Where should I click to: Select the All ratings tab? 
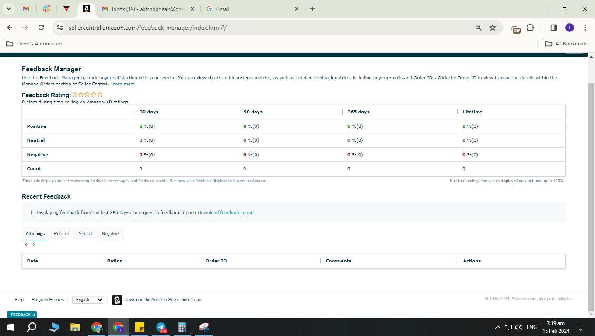click(x=35, y=234)
